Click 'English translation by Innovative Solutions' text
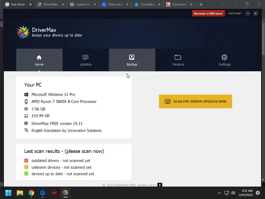The image size is (265, 199). click(x=67, y=131)
